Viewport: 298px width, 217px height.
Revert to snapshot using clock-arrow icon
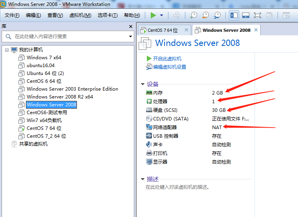(205, 15)
